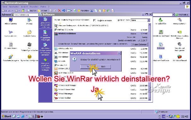Image resolution: width=191 pixels, height=120 pixels.
Task: Click the Ändern/Entfernen button for WinRAR
Action: click(140, 44)
